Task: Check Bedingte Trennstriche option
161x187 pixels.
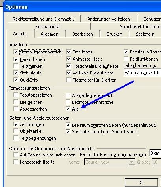Action: pos(68,102)
